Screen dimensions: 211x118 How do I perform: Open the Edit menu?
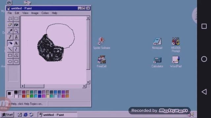[17, 13]
